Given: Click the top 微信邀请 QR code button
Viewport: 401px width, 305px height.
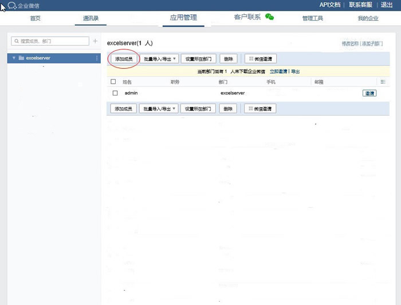Looking at the screenshot, I should [260, 58].
